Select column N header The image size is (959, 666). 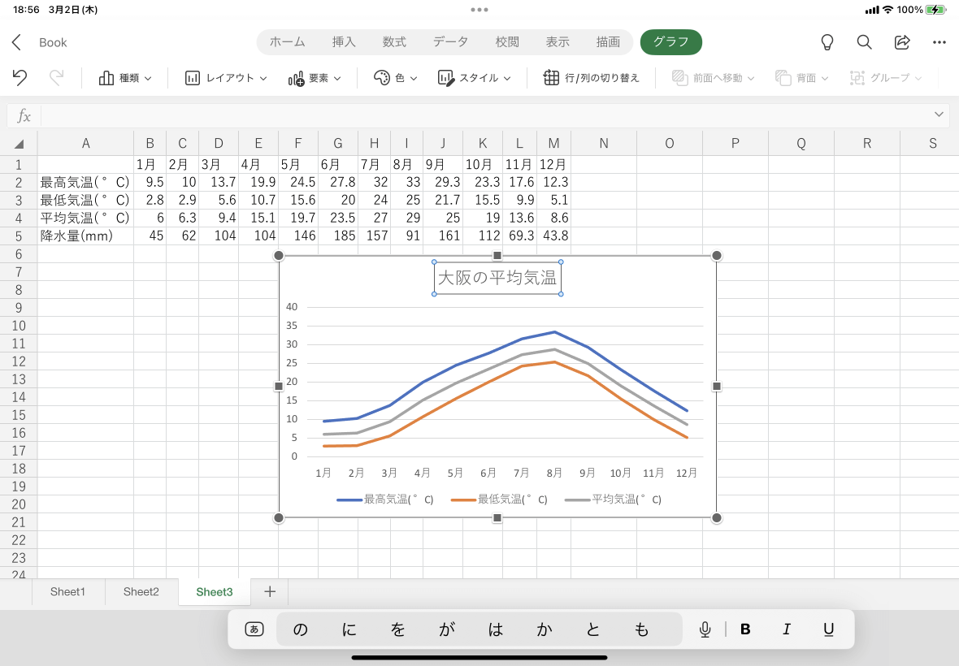604,144
